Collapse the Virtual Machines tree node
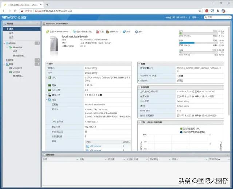 click(x=5, y=43)
